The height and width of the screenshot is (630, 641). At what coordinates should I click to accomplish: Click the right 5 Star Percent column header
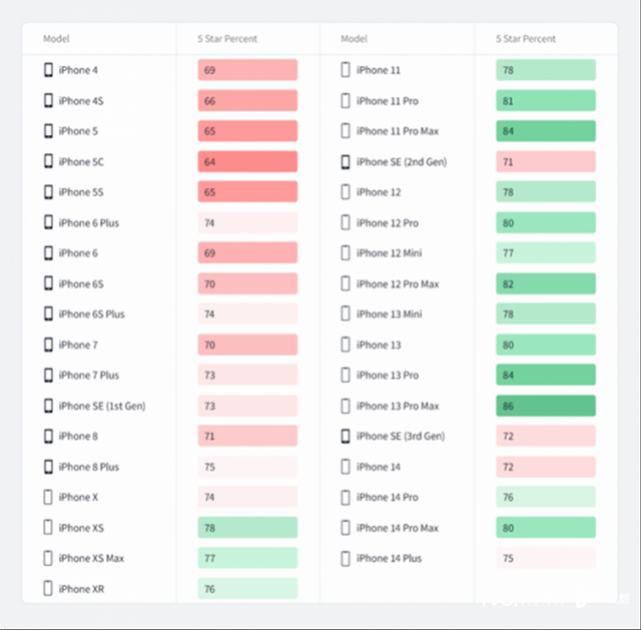pyautogui.click(x=526, y=38)
